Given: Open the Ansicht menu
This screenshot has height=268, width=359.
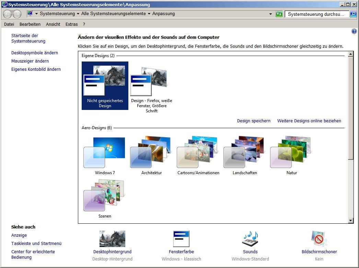Looking at the screenshot, I should pyautogui.click(x=53, y=24).
